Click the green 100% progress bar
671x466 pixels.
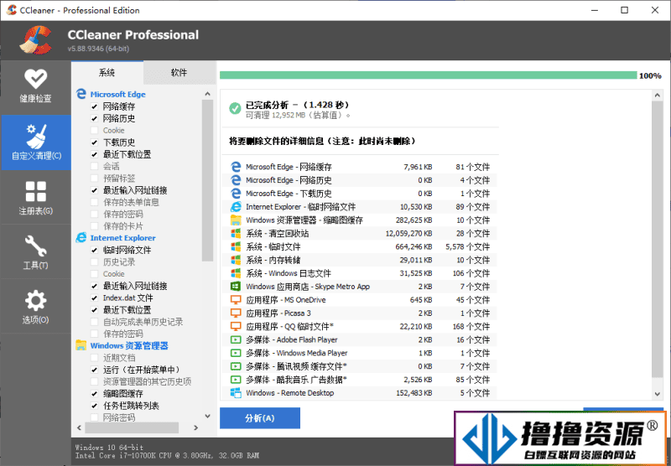(428, 75)
